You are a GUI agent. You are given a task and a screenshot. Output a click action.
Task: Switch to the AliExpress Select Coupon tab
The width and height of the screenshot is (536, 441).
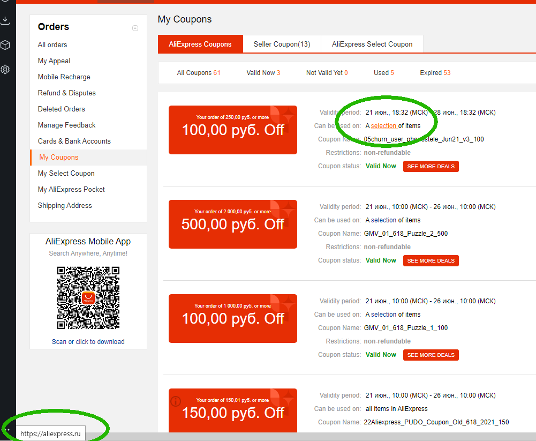click(372, 44)
